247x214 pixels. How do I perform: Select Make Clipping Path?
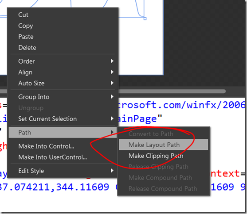(x=163, y=156)
